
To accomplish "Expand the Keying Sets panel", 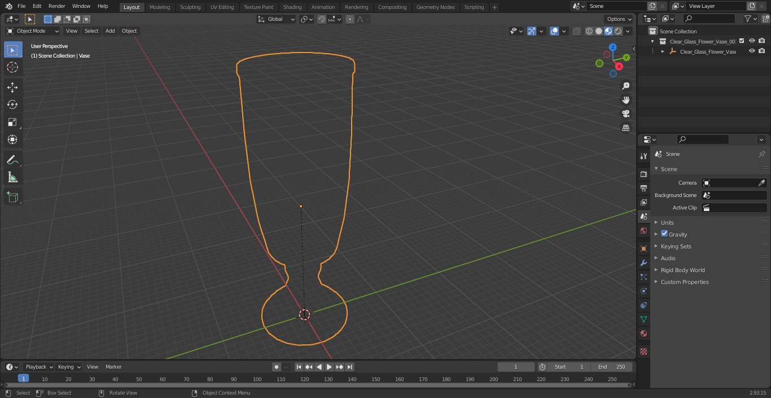I will 676,246.
